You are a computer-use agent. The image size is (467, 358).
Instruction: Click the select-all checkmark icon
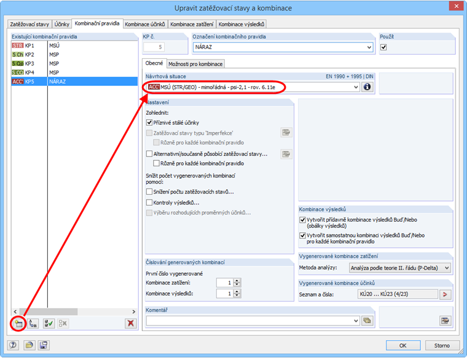[x=49, y=324]
